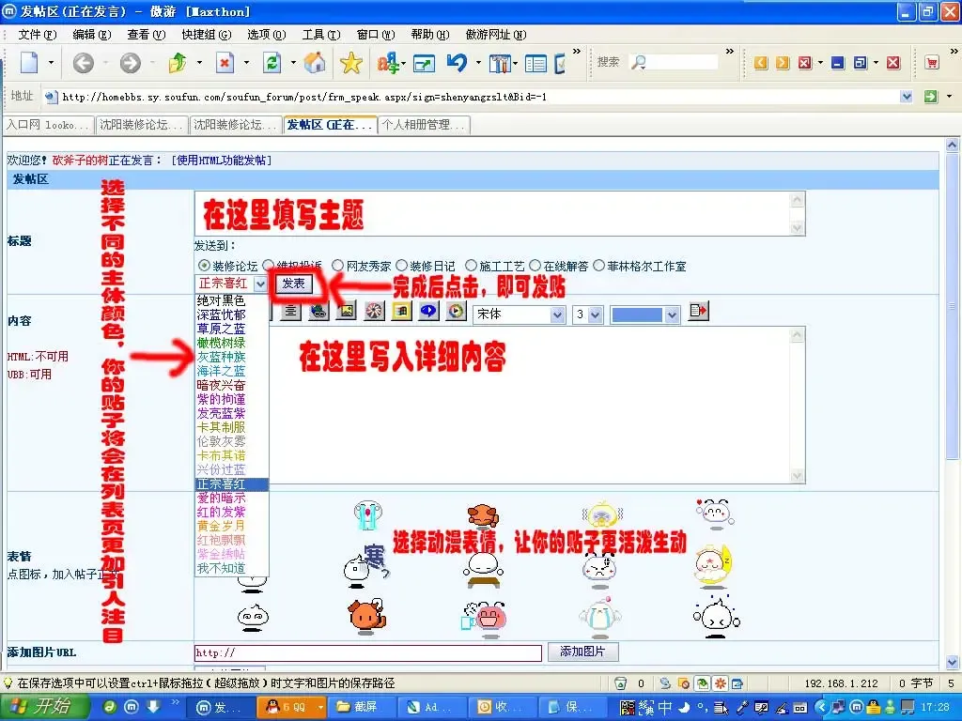962x721 pixels.
Task: Open the 傲游网址 menu
Action: (496, 35)
